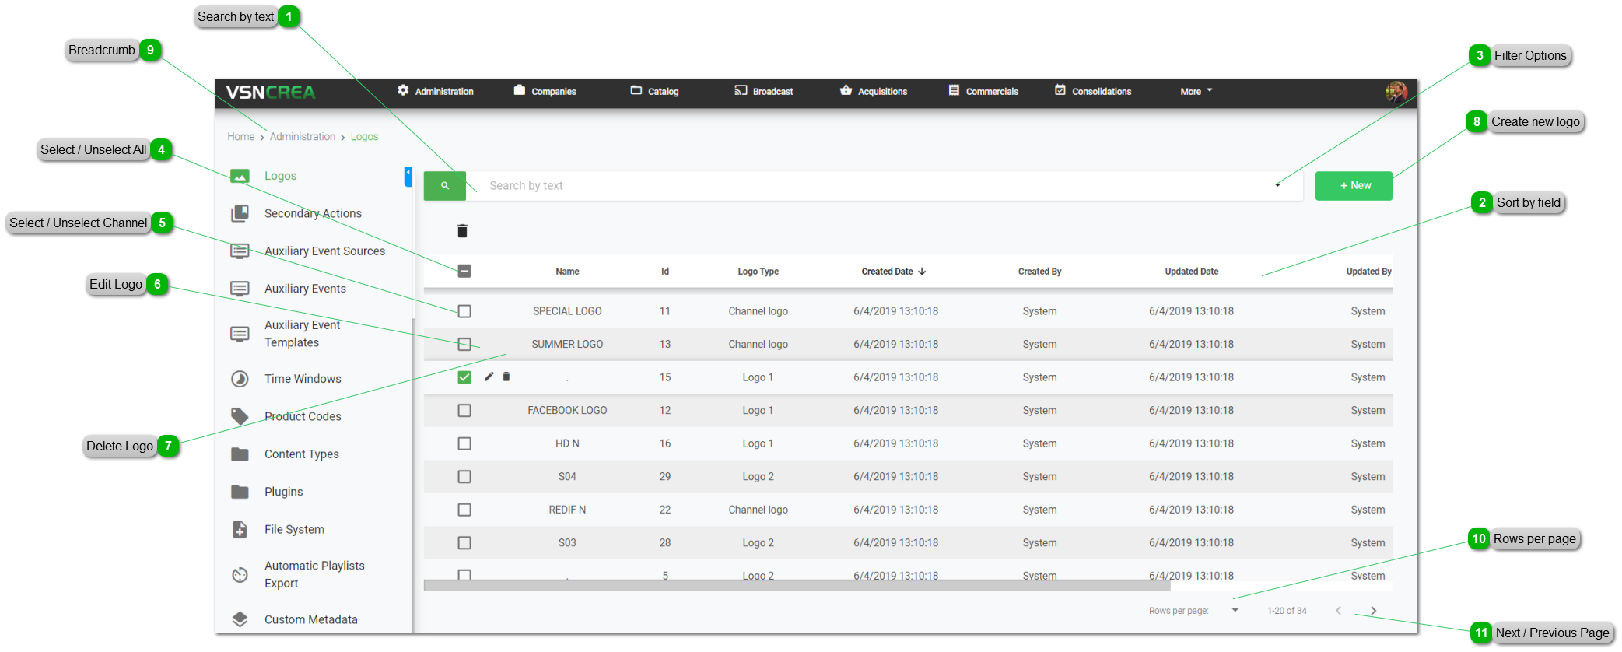Click the pencil edit icon in row 15
Image resolution: width=1622 pixels, height=652 pixels.
pyautogui.click(x=489, y=377)
